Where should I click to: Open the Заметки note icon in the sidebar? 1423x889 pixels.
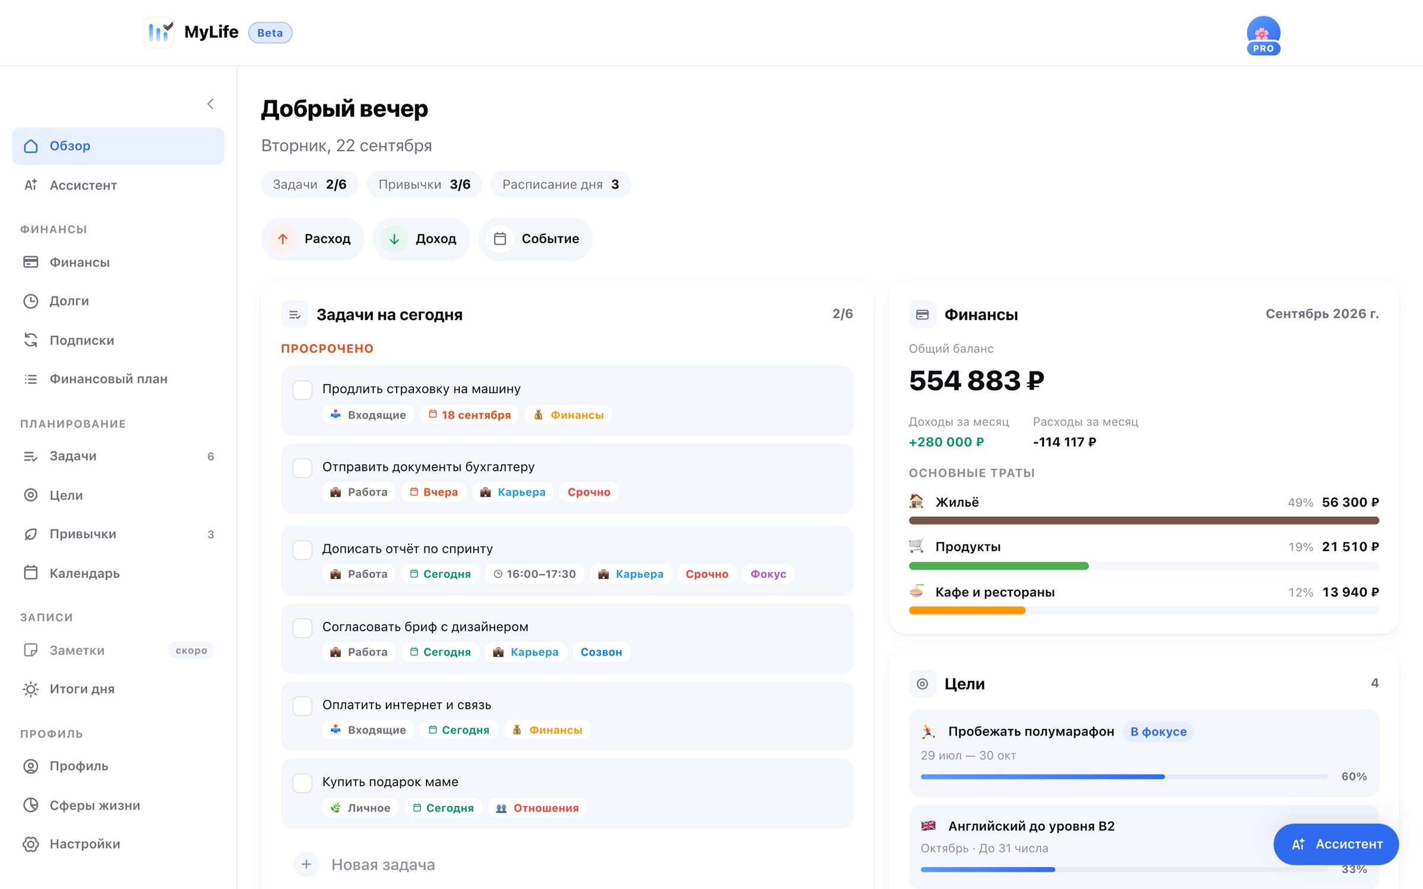tap(31, 650)
